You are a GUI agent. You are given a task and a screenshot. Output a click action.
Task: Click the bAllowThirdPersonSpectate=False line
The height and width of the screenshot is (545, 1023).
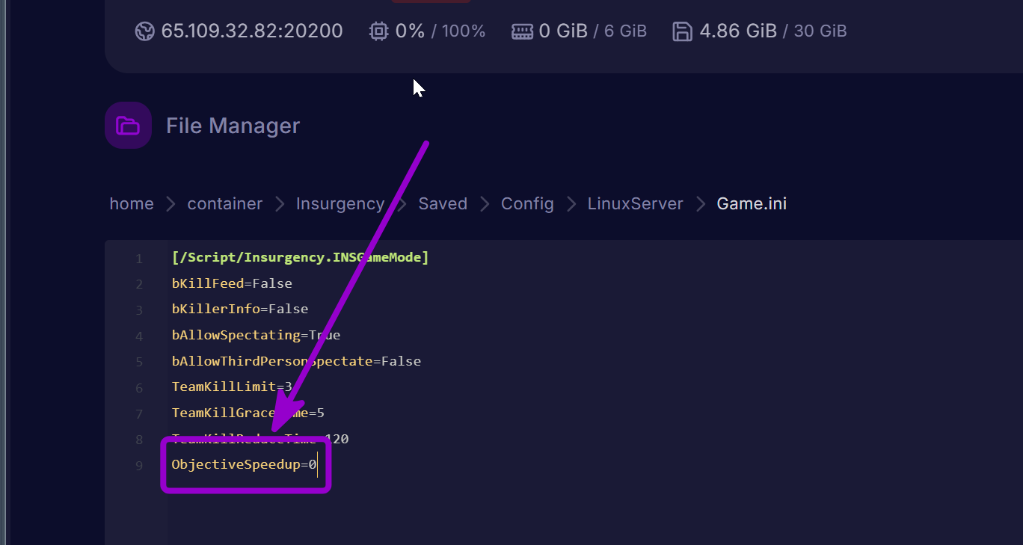tap(296, 361)
